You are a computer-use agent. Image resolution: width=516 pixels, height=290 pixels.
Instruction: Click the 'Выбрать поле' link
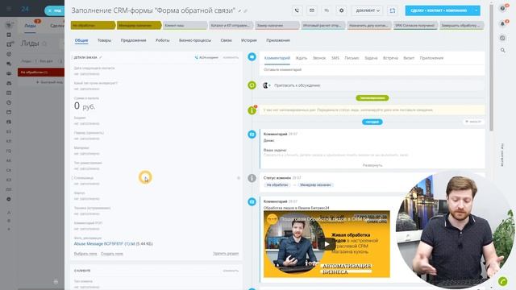tap(85, 254)
